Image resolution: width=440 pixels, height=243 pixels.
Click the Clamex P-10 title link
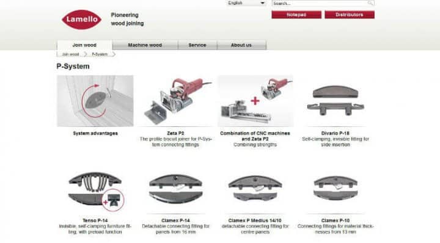pos(335,220)
